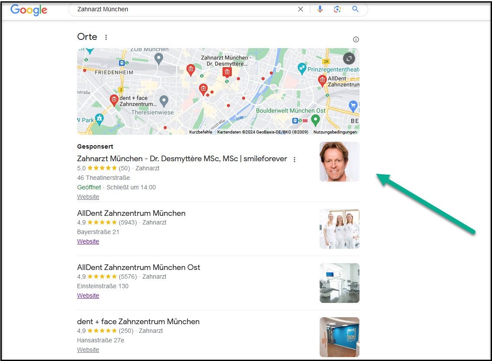Click 'Schließt um 14:00' opening hours
The image size is (492, 361).
(131, 187)
